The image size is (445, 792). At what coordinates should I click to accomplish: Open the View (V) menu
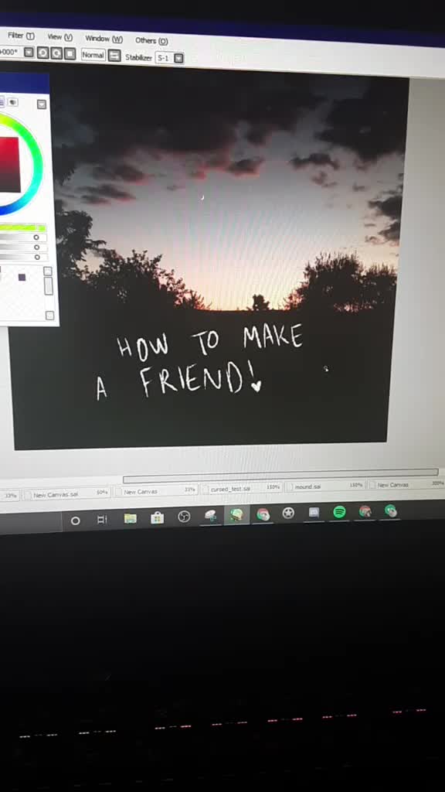point(60,37)
